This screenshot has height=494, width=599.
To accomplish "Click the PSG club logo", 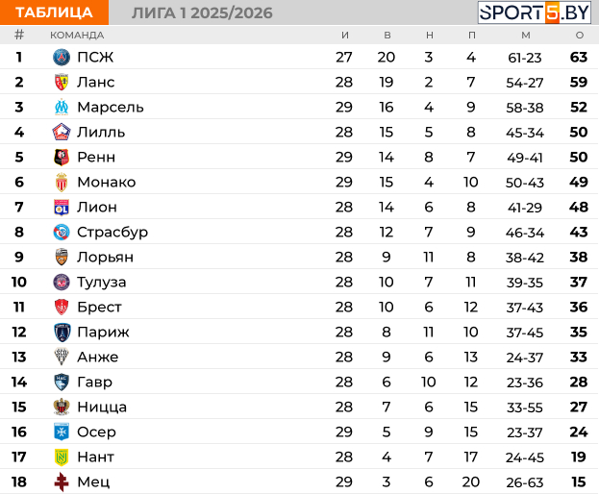I will [62, 58].
